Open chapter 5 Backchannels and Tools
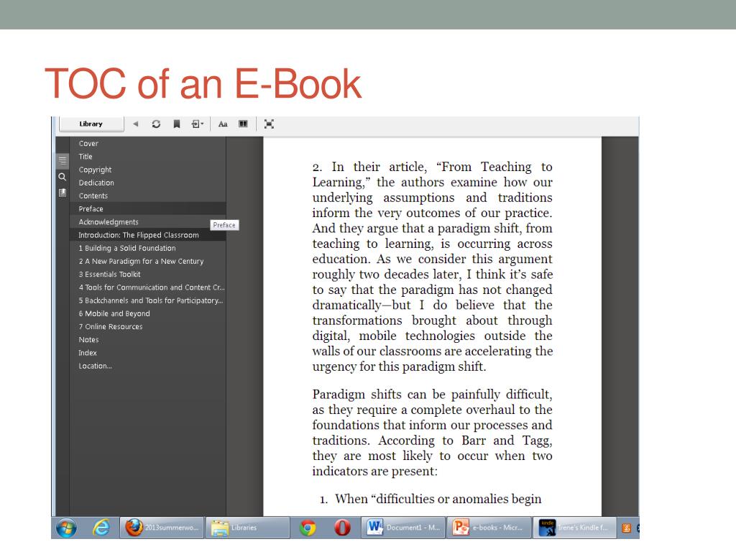Viewport: 736px width, 552px height. point(148,301)
